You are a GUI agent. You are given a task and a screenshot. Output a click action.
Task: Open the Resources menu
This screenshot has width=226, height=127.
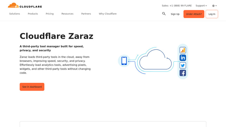pos(67,14)
